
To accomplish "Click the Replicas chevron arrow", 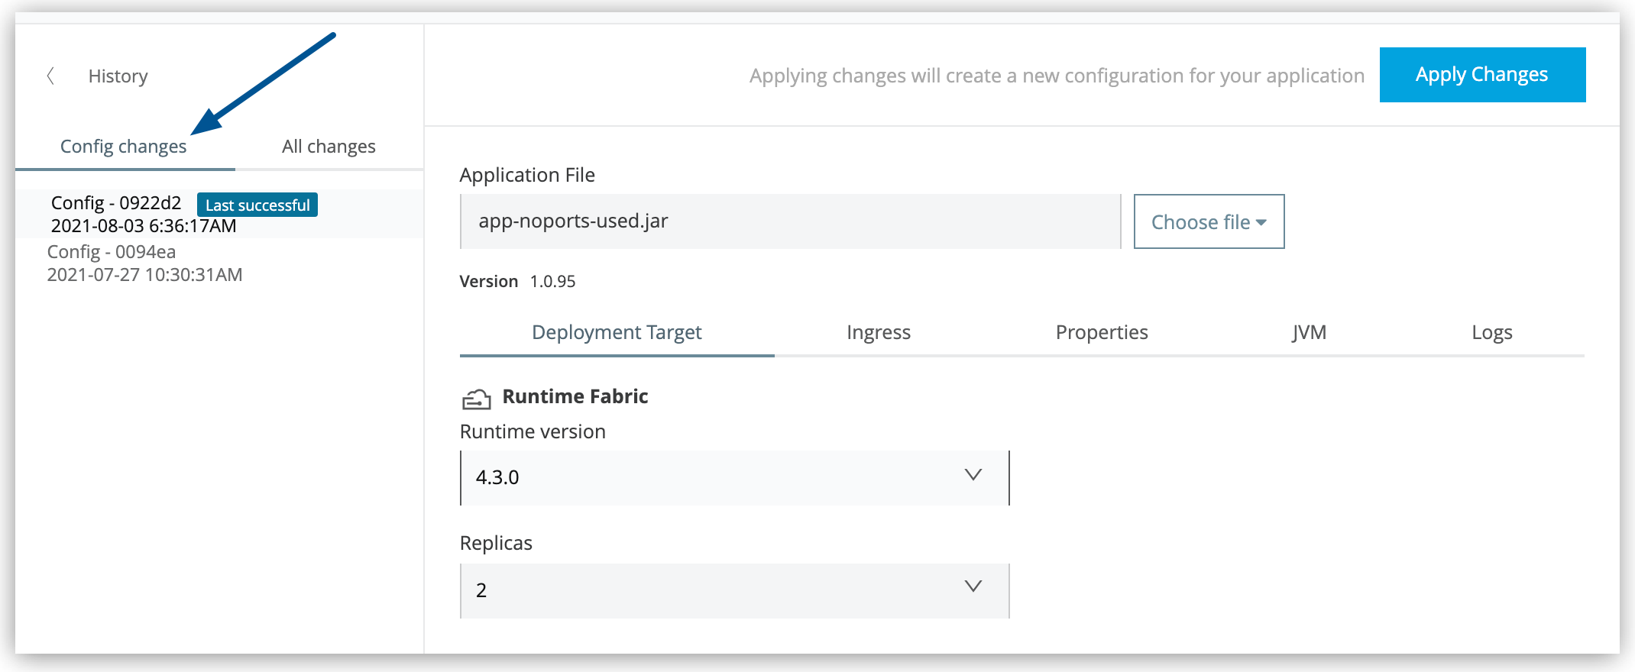I will point(973,586).
